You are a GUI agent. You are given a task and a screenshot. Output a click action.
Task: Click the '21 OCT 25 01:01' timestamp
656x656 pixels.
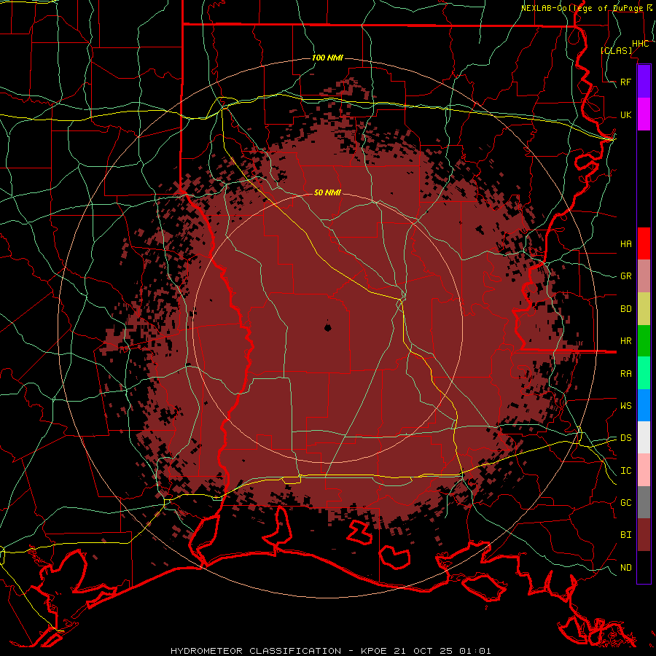[x=442, y=651]
